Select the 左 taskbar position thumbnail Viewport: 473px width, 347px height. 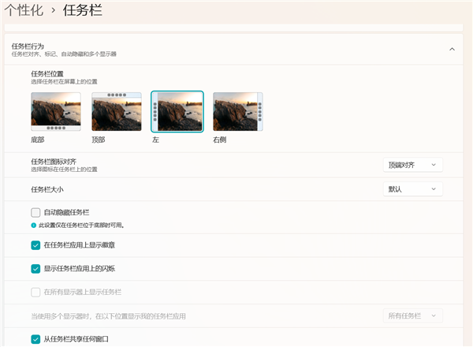(x=177, y=111)
